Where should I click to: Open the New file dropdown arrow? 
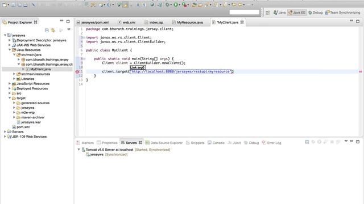[x=9, y=5]
